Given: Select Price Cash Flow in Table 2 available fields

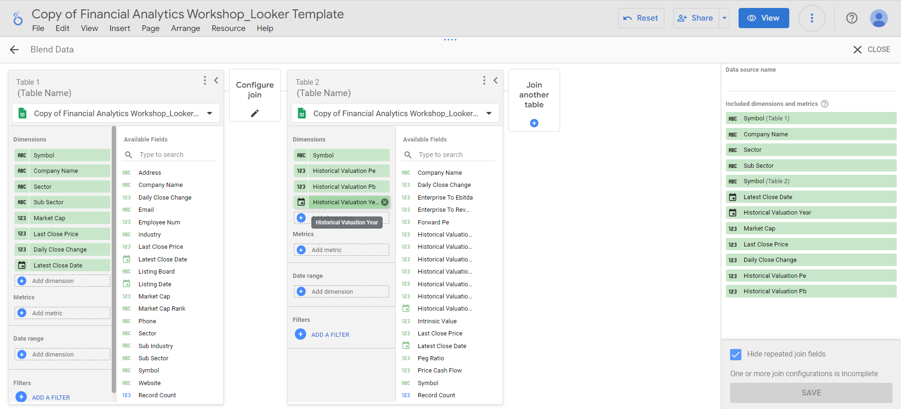Looking at the screenshot, I should tap(439, 371).
